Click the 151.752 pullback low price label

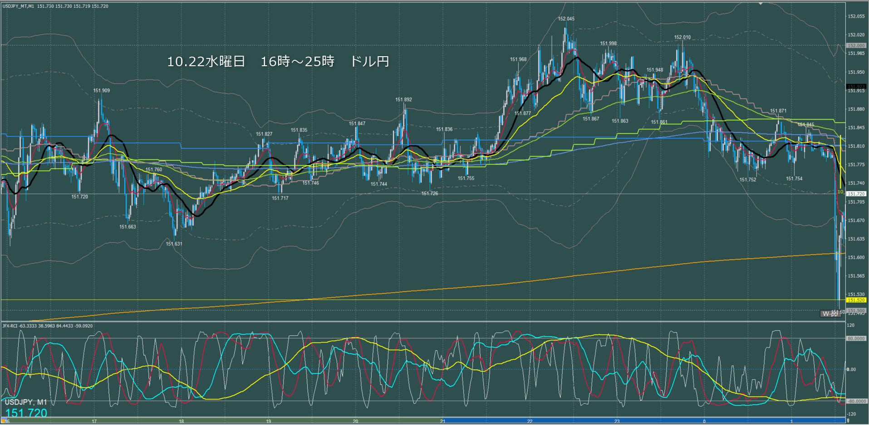point(747,180)
